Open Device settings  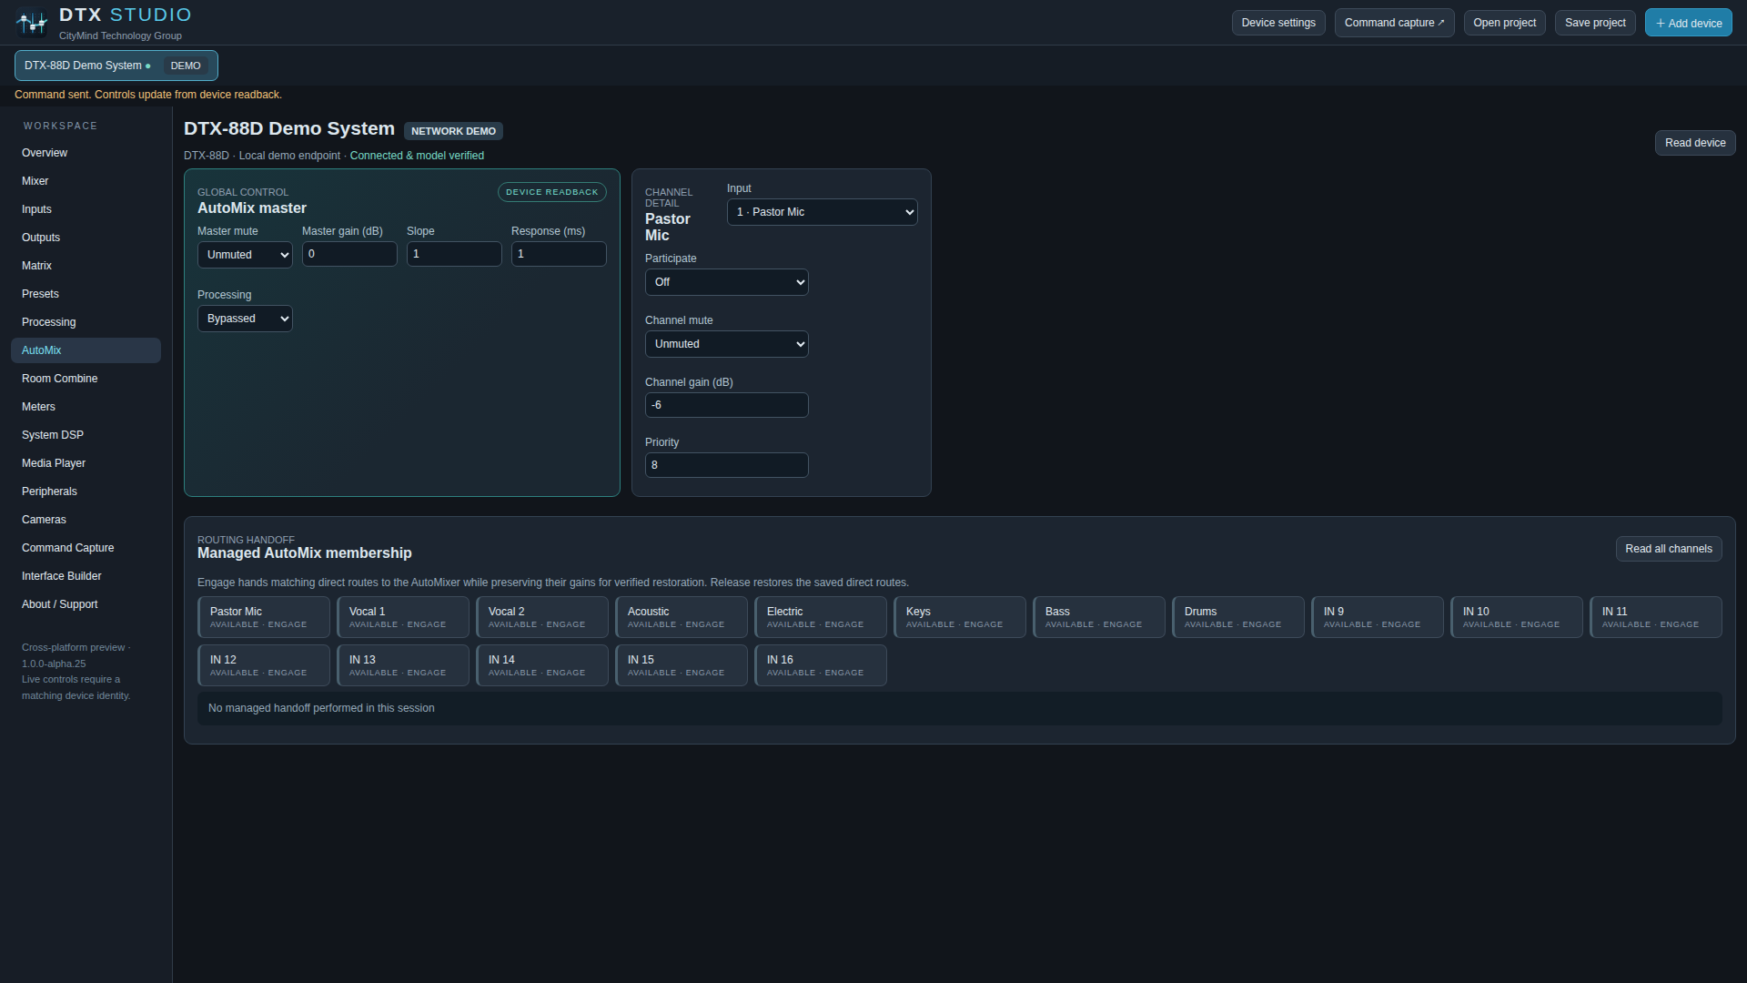(1278, 23)
